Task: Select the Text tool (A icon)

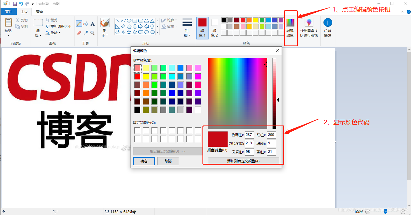Action: tap(92, 24)
